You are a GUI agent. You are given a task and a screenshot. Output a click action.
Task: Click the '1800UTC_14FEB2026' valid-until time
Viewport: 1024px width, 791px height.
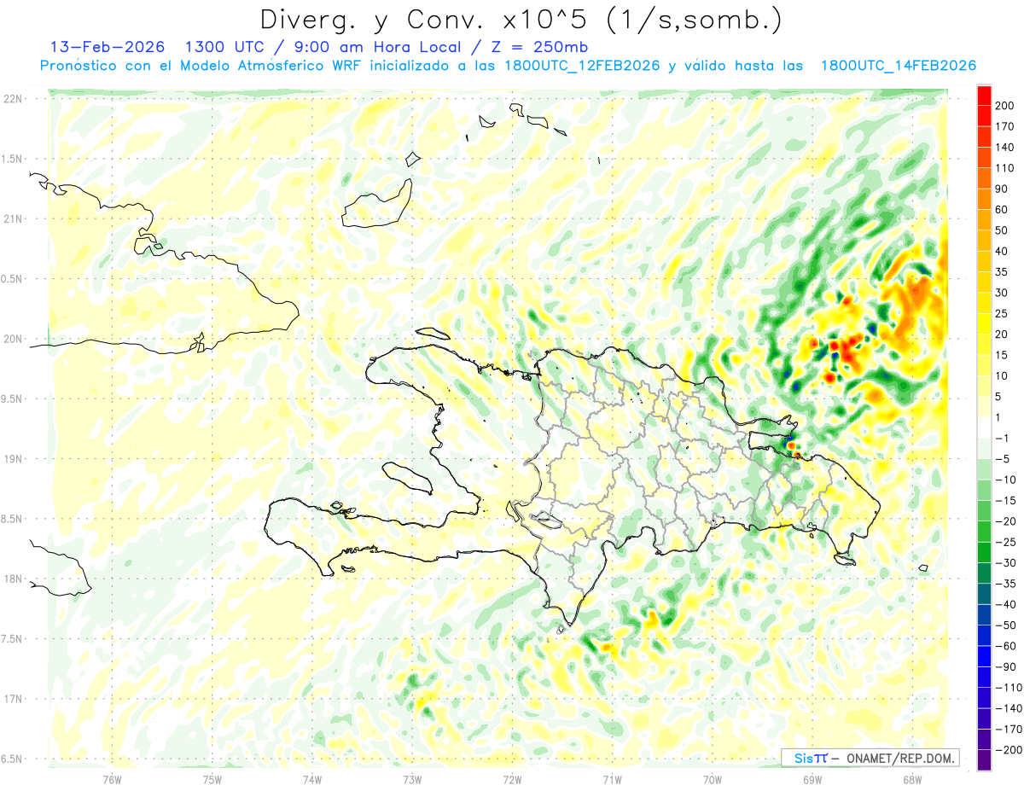coord(898,66)
